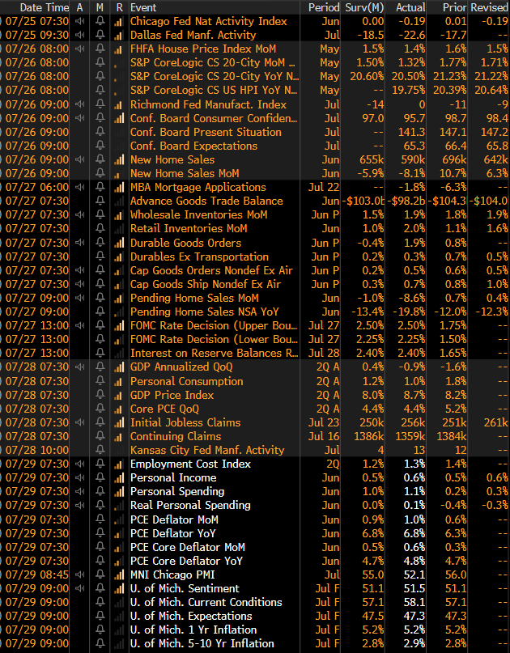This screenshot has height=653, width=510.
Task: Click speaker icon for MNI Chicago PMI
Action: [x=79, y=575]
